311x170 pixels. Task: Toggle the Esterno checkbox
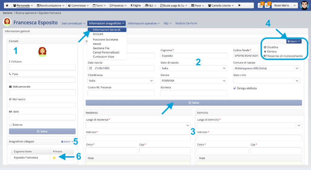click(x=10, y=125)
